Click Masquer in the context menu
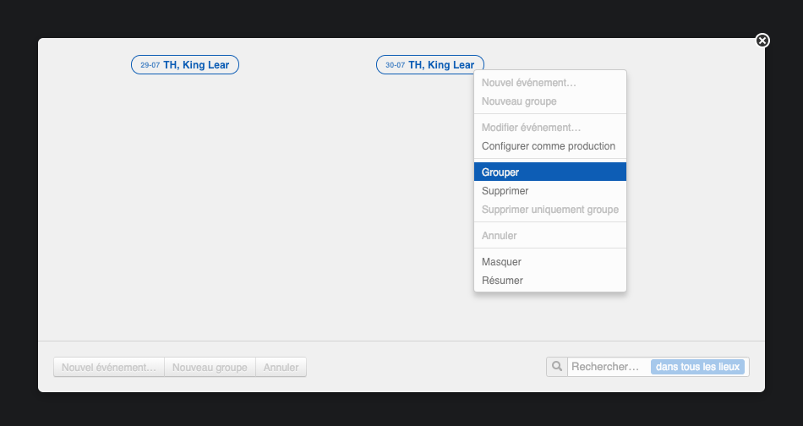Screen dimensions: 803x426 click(x=502, y=262)
